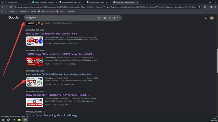The width and height of the screenshot is (218, 122).
Task: View site information icon in address bar
Action: click(16, 7)
